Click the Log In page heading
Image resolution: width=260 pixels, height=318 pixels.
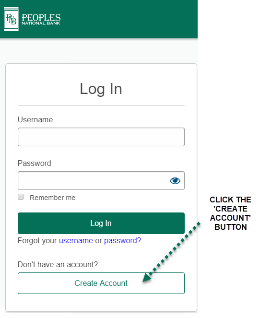(x=101, y=89)
